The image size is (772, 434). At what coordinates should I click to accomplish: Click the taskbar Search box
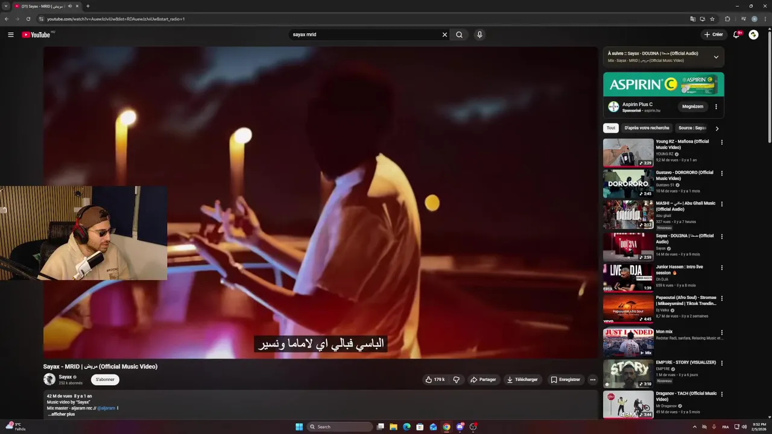click(x=340, y=427)
